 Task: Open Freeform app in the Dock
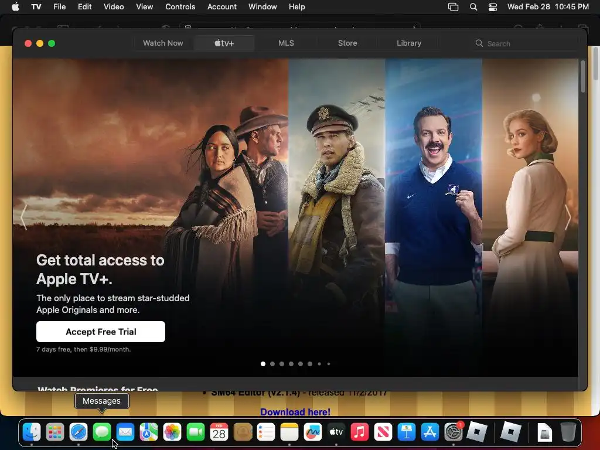(313, 432)
